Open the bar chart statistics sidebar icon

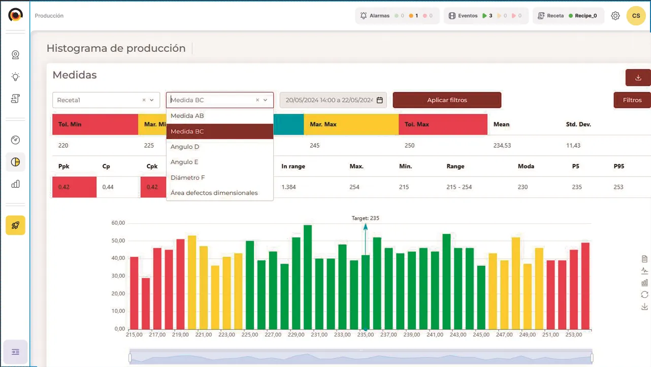click(15, 184)
